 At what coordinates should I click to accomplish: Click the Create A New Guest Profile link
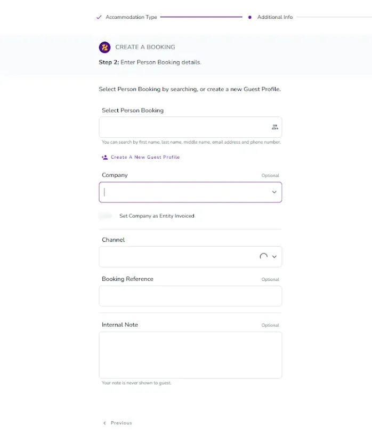coord(145,157)
